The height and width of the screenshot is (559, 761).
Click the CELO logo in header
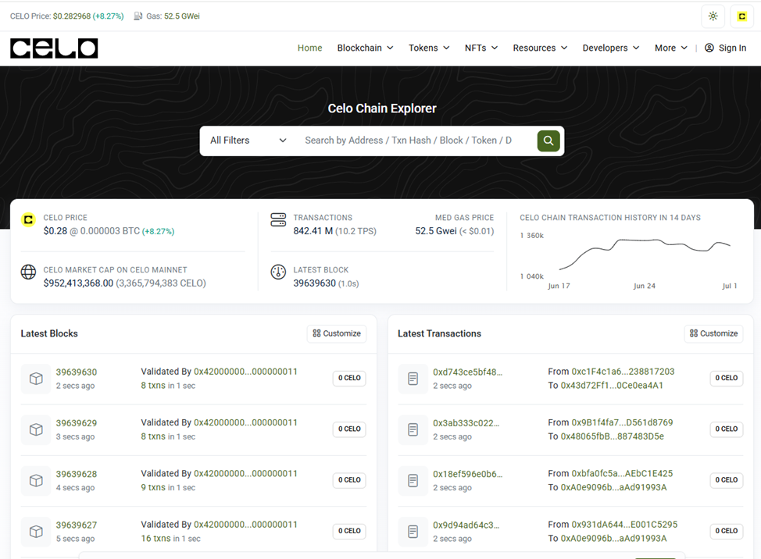click(x=54, y=48)
